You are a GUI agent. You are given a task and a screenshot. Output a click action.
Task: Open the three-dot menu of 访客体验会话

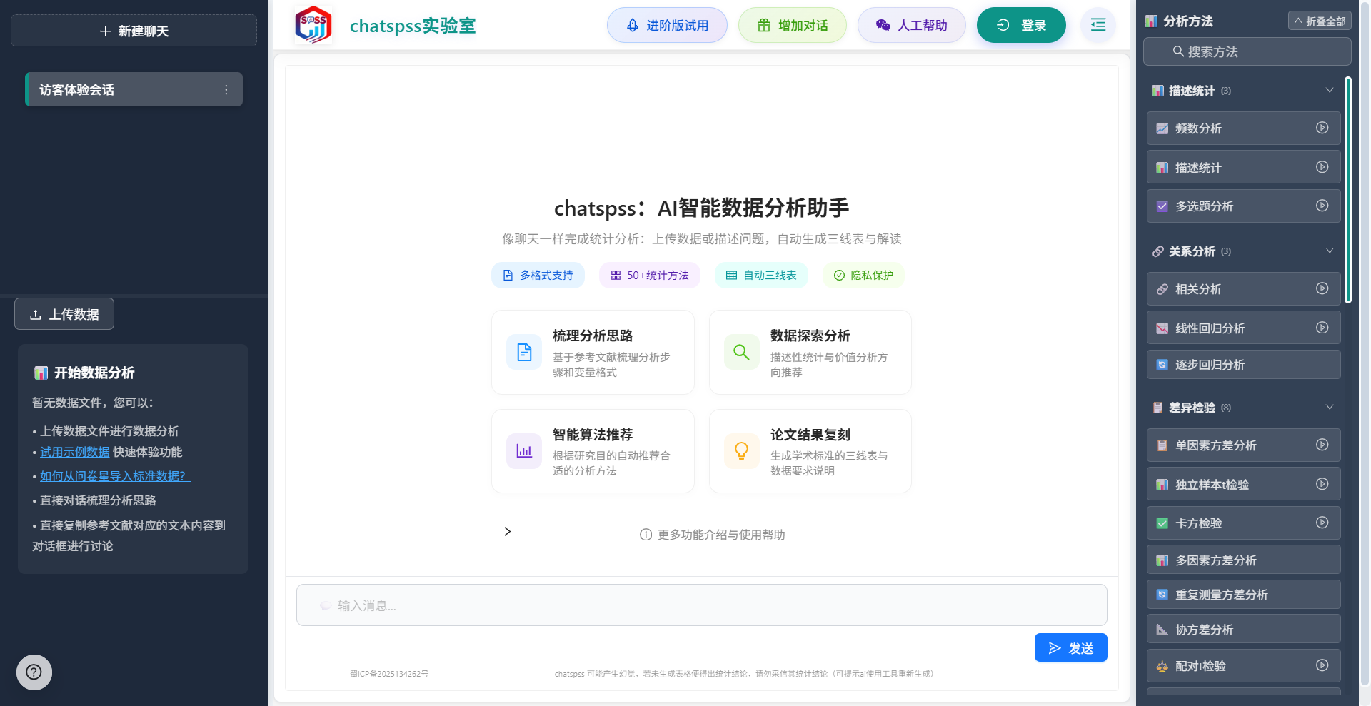[x=226, y=90]
